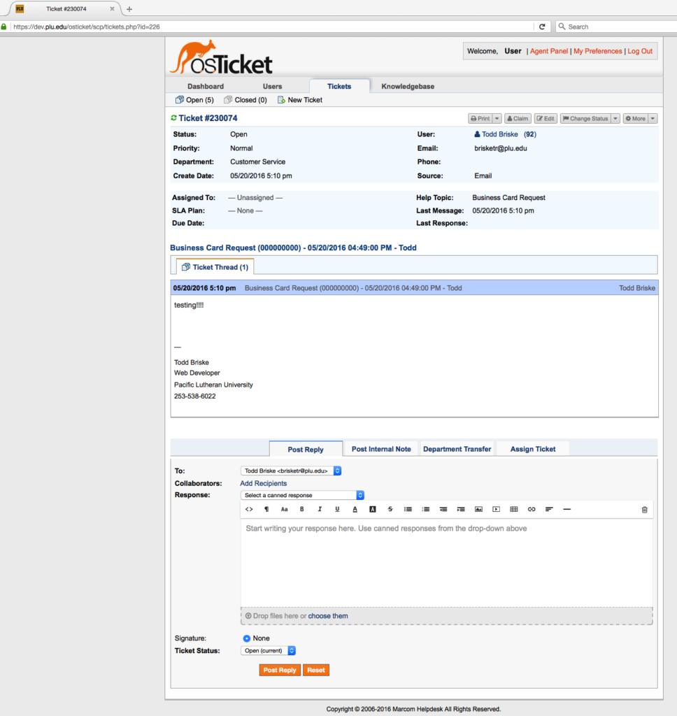Viewport: 677px width, 716px height.
Task: Click the Add Recipients link
Action: click(263, 483)
